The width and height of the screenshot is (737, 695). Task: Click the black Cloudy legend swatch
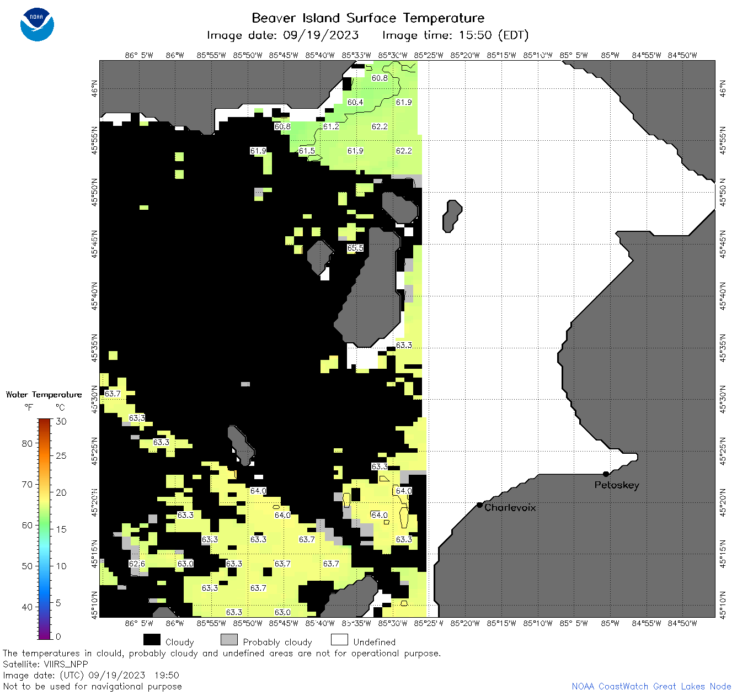click(152, 640)
